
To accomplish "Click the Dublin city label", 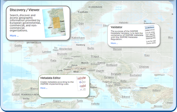I will 18,45.
